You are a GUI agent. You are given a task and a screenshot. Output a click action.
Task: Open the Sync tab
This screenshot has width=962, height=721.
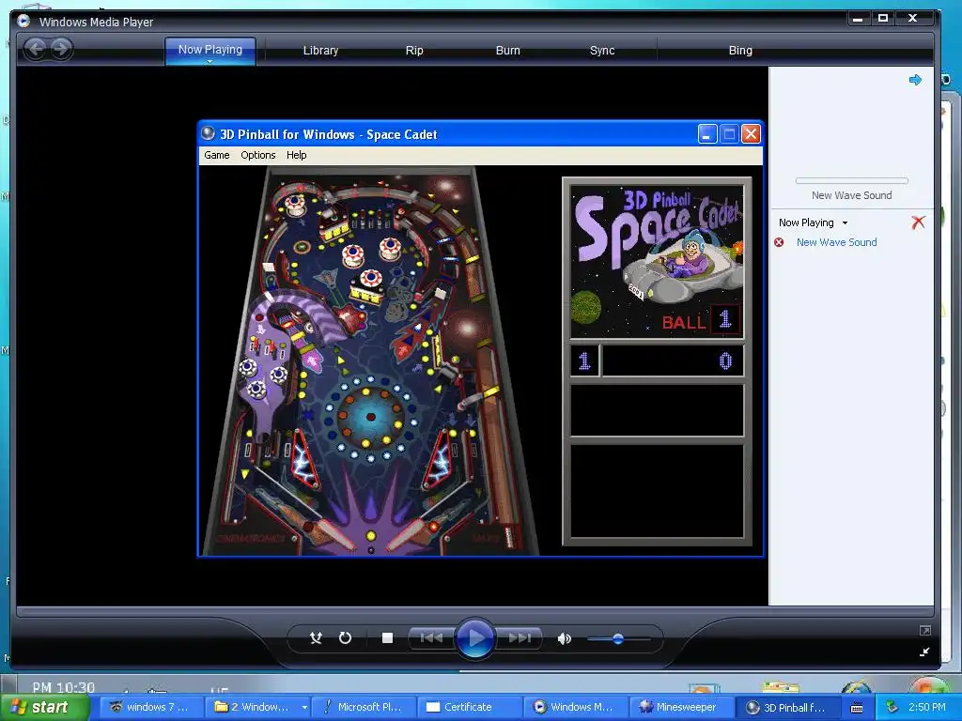602,51
